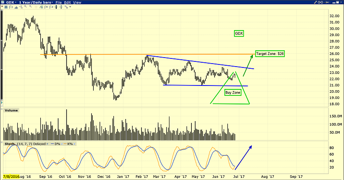Close the toolbar with the red X
The width and height of the screenshot is (344, 180).
click(2, 6)
